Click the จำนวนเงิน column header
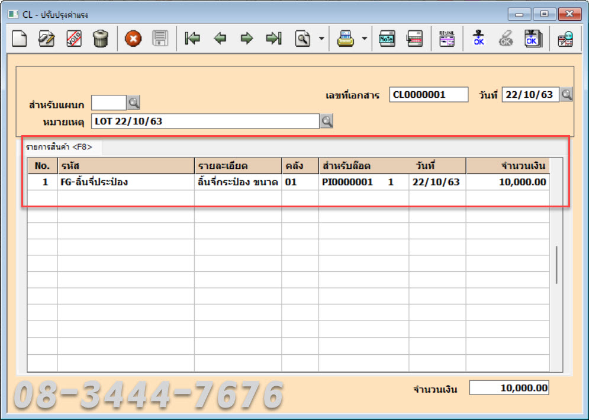The width and height of the screenshot is (589, 420). click(x=508, y=166)
